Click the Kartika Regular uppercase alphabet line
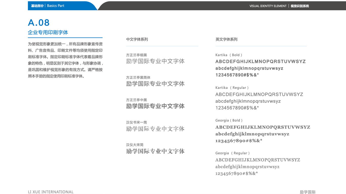Screen dimensions: 346x194 (259, 94)
